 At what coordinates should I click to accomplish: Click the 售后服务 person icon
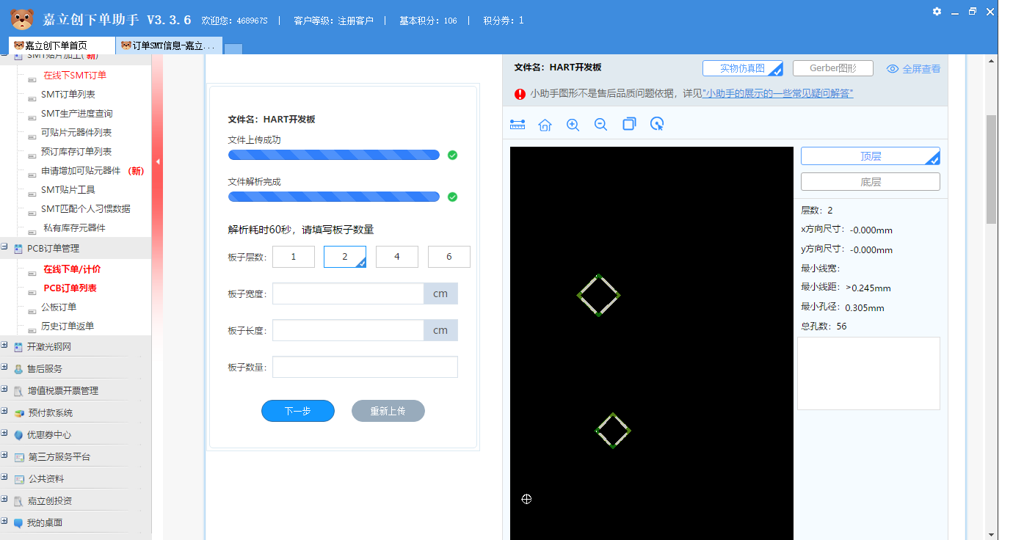coord(18,369)
